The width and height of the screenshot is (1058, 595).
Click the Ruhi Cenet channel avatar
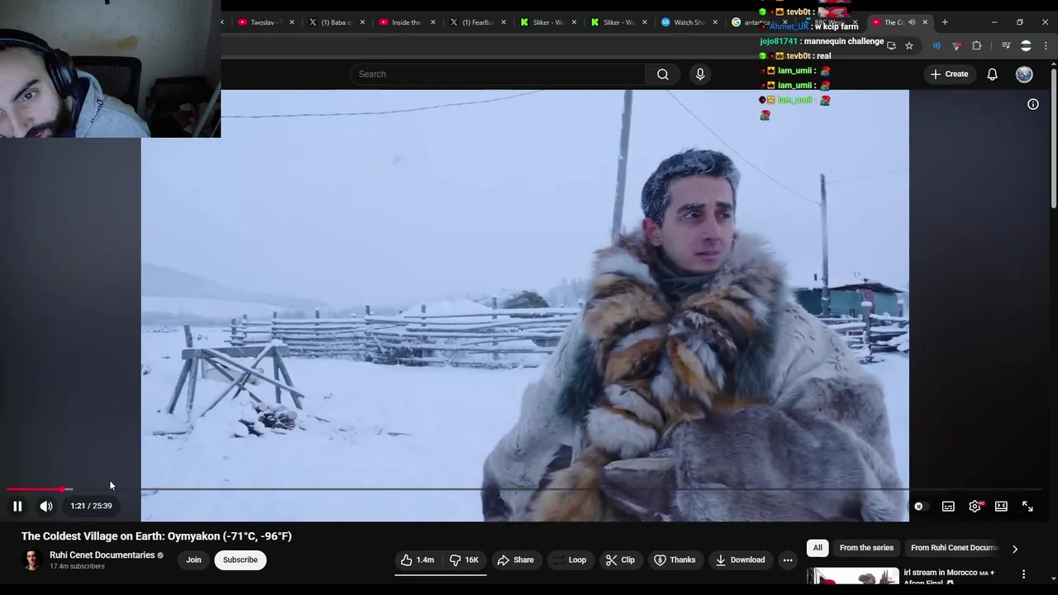coord(32,560)
